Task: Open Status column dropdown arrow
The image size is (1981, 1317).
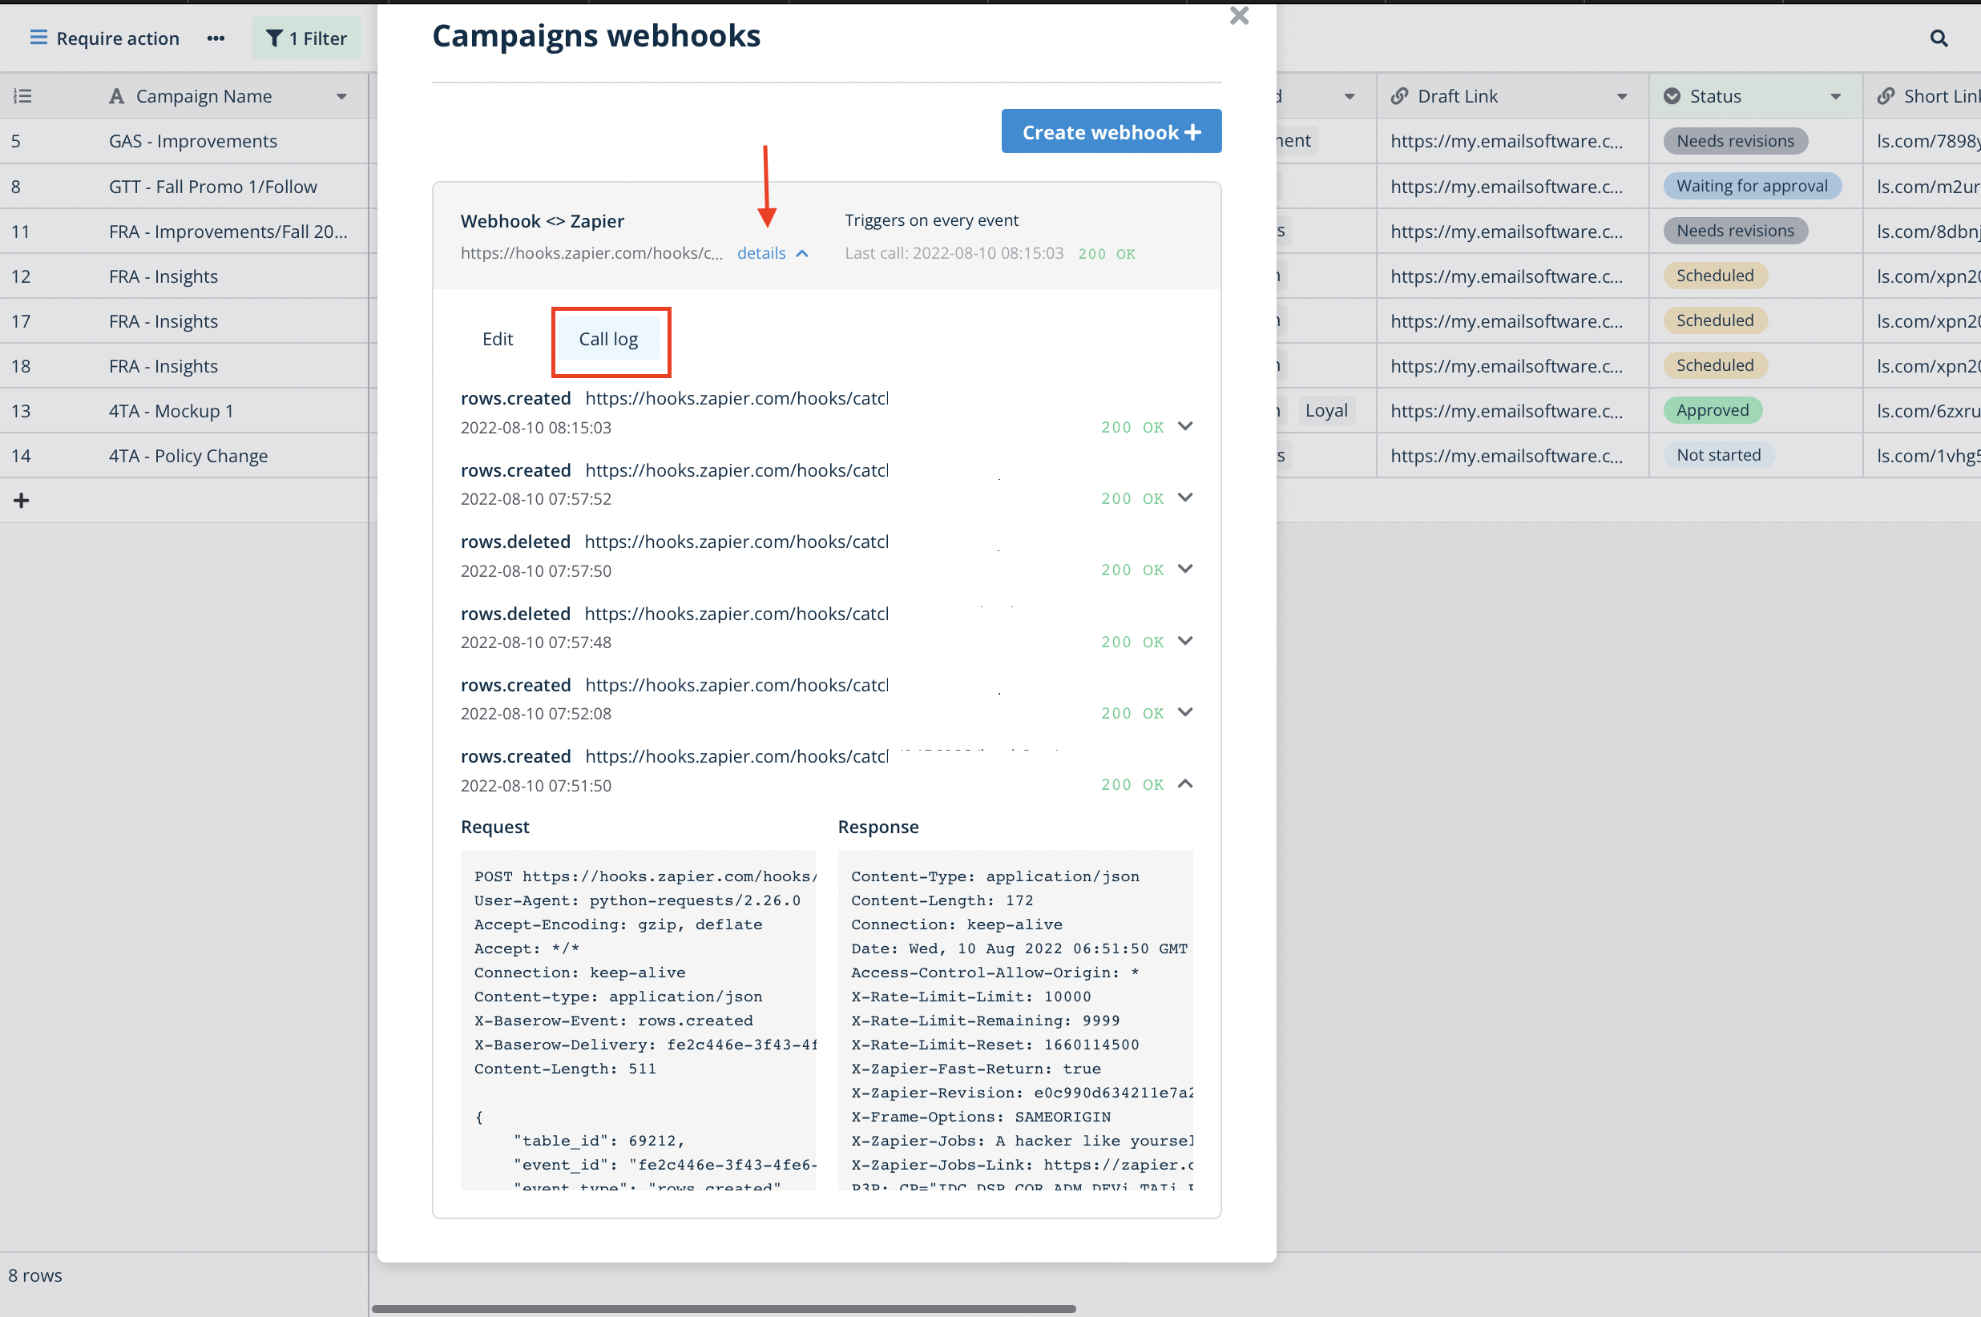Action: click(1835, 97)
